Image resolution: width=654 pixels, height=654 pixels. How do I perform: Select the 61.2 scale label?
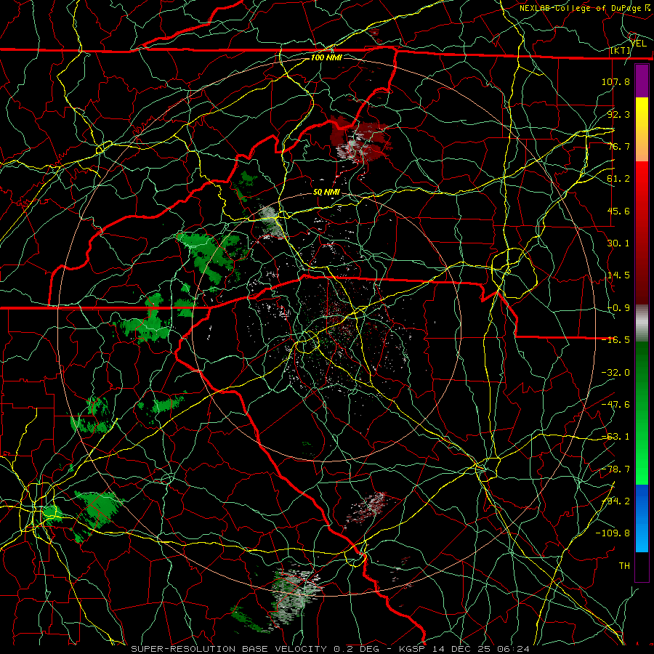pyautogui.click(x=618, y=179)
